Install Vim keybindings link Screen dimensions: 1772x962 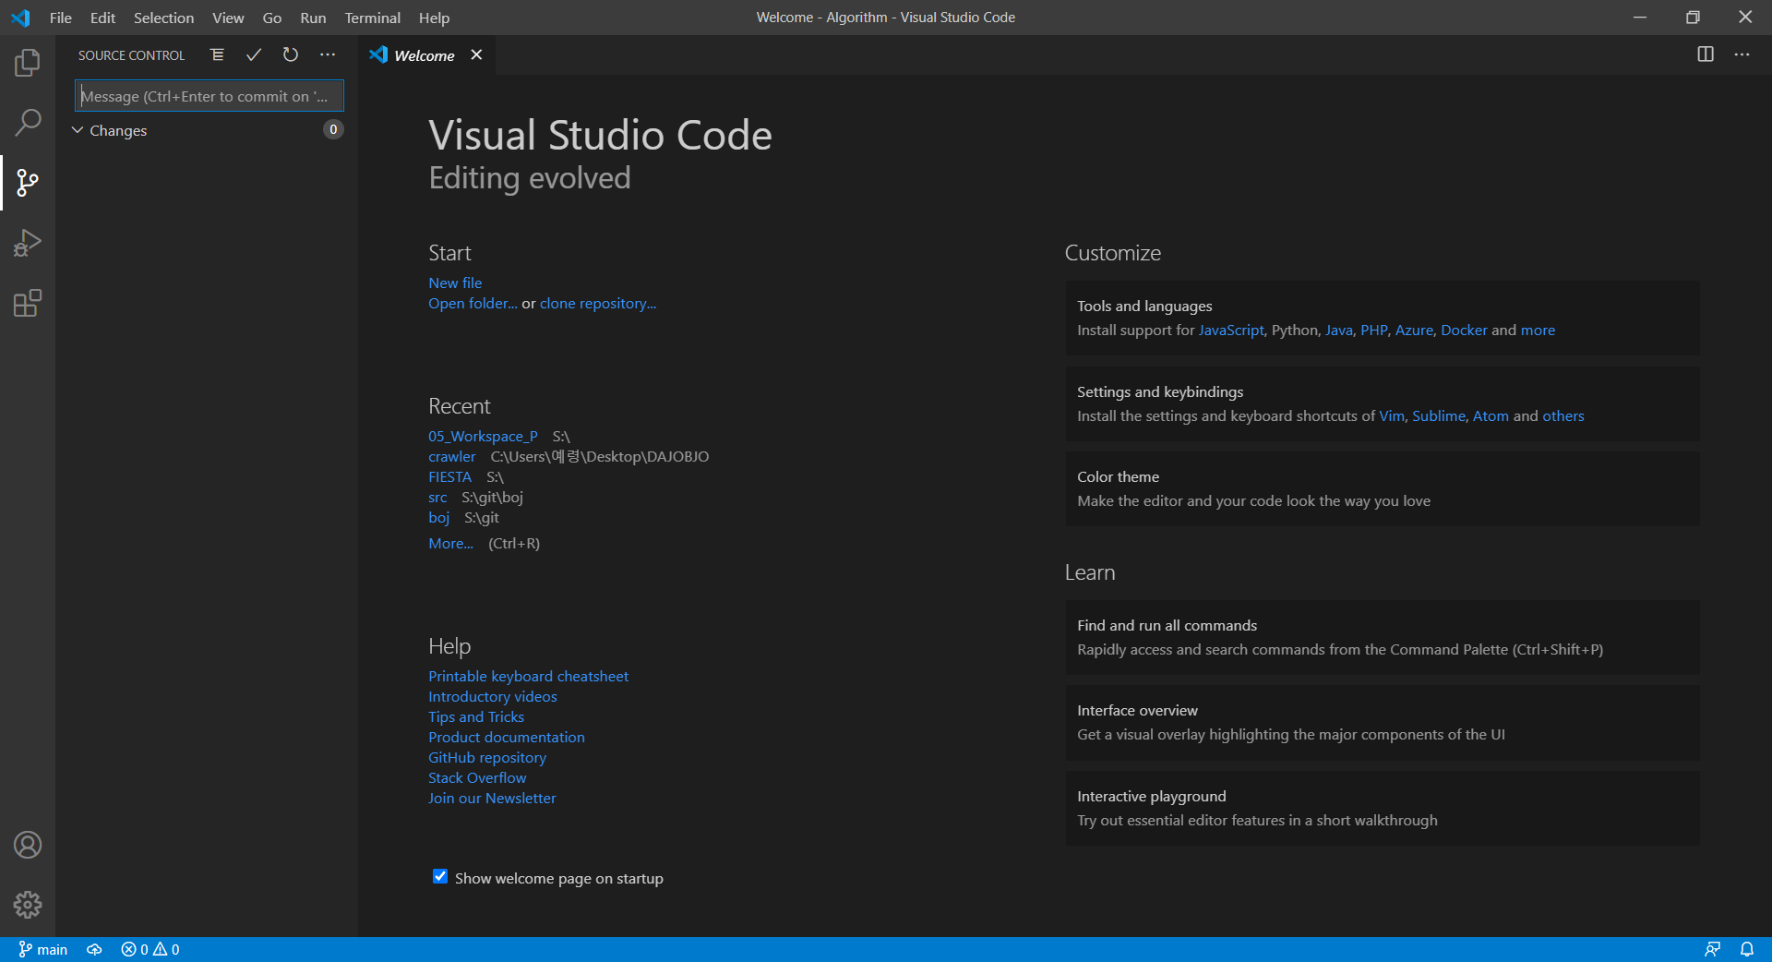(1392, 415)
